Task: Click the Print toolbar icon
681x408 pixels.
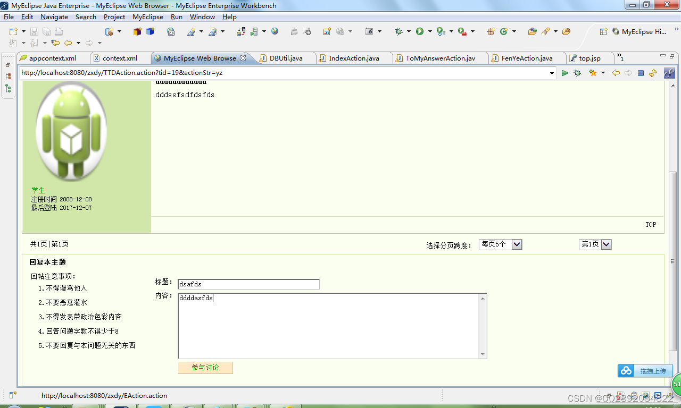Action: click(58, 32)
